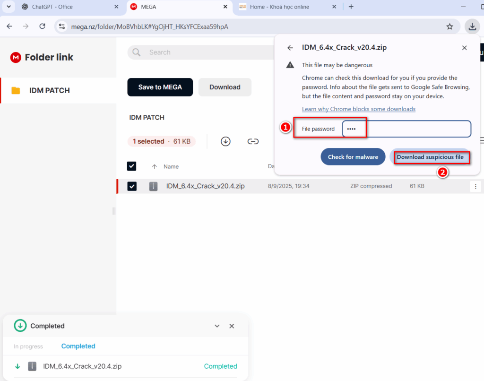Go forward in browser history
Viewport: 484px width, 381px height.
coord(26,26)
